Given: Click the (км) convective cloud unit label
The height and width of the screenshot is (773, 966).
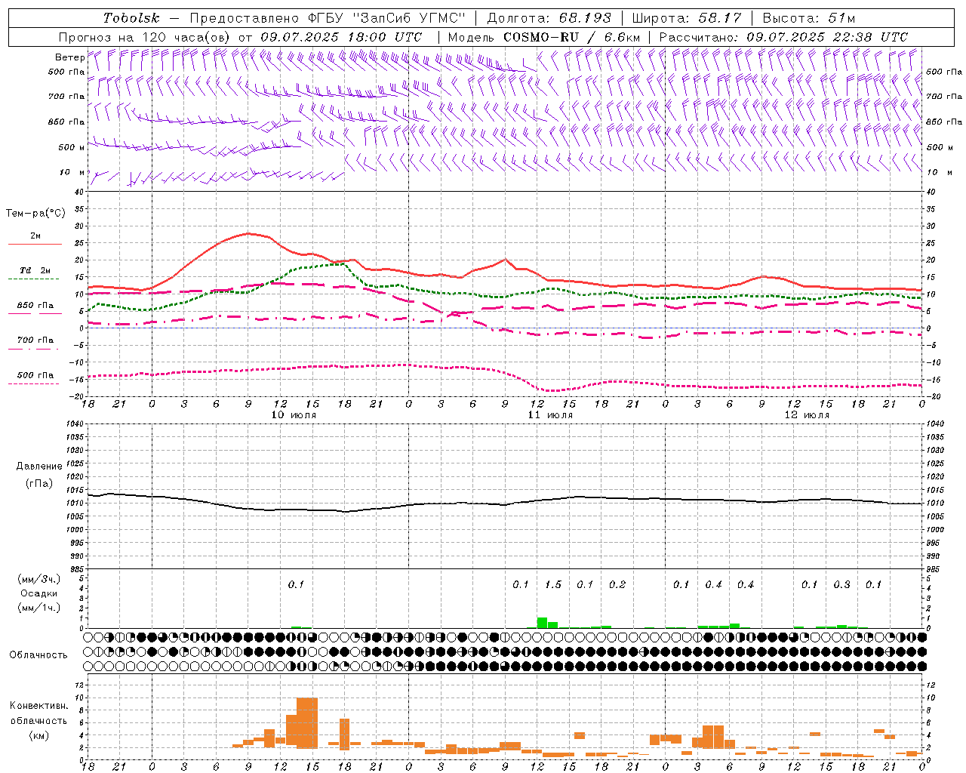Looking at the screenshot, I should 39,735.
